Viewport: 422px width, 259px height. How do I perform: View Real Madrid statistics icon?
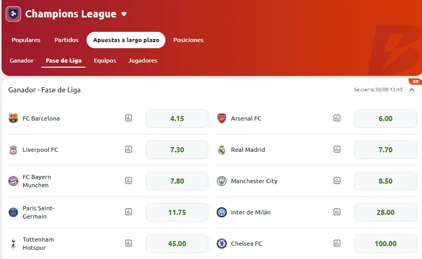337,149
